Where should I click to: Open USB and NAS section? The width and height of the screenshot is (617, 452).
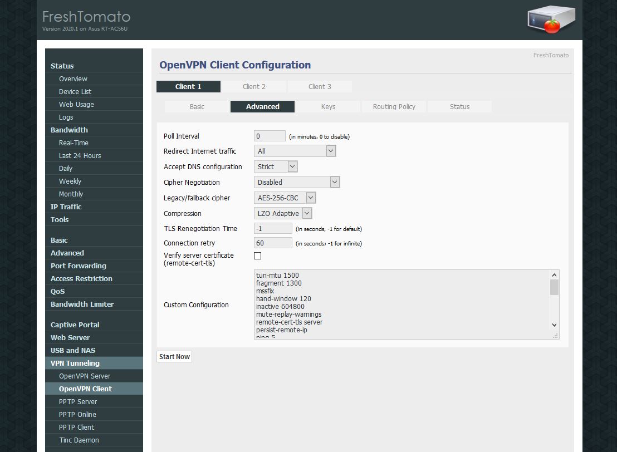click(94, 350)
